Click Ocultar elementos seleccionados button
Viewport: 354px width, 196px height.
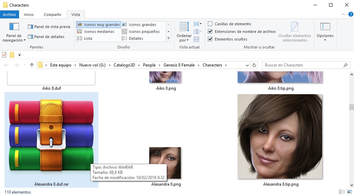click(x=295, y=32)
